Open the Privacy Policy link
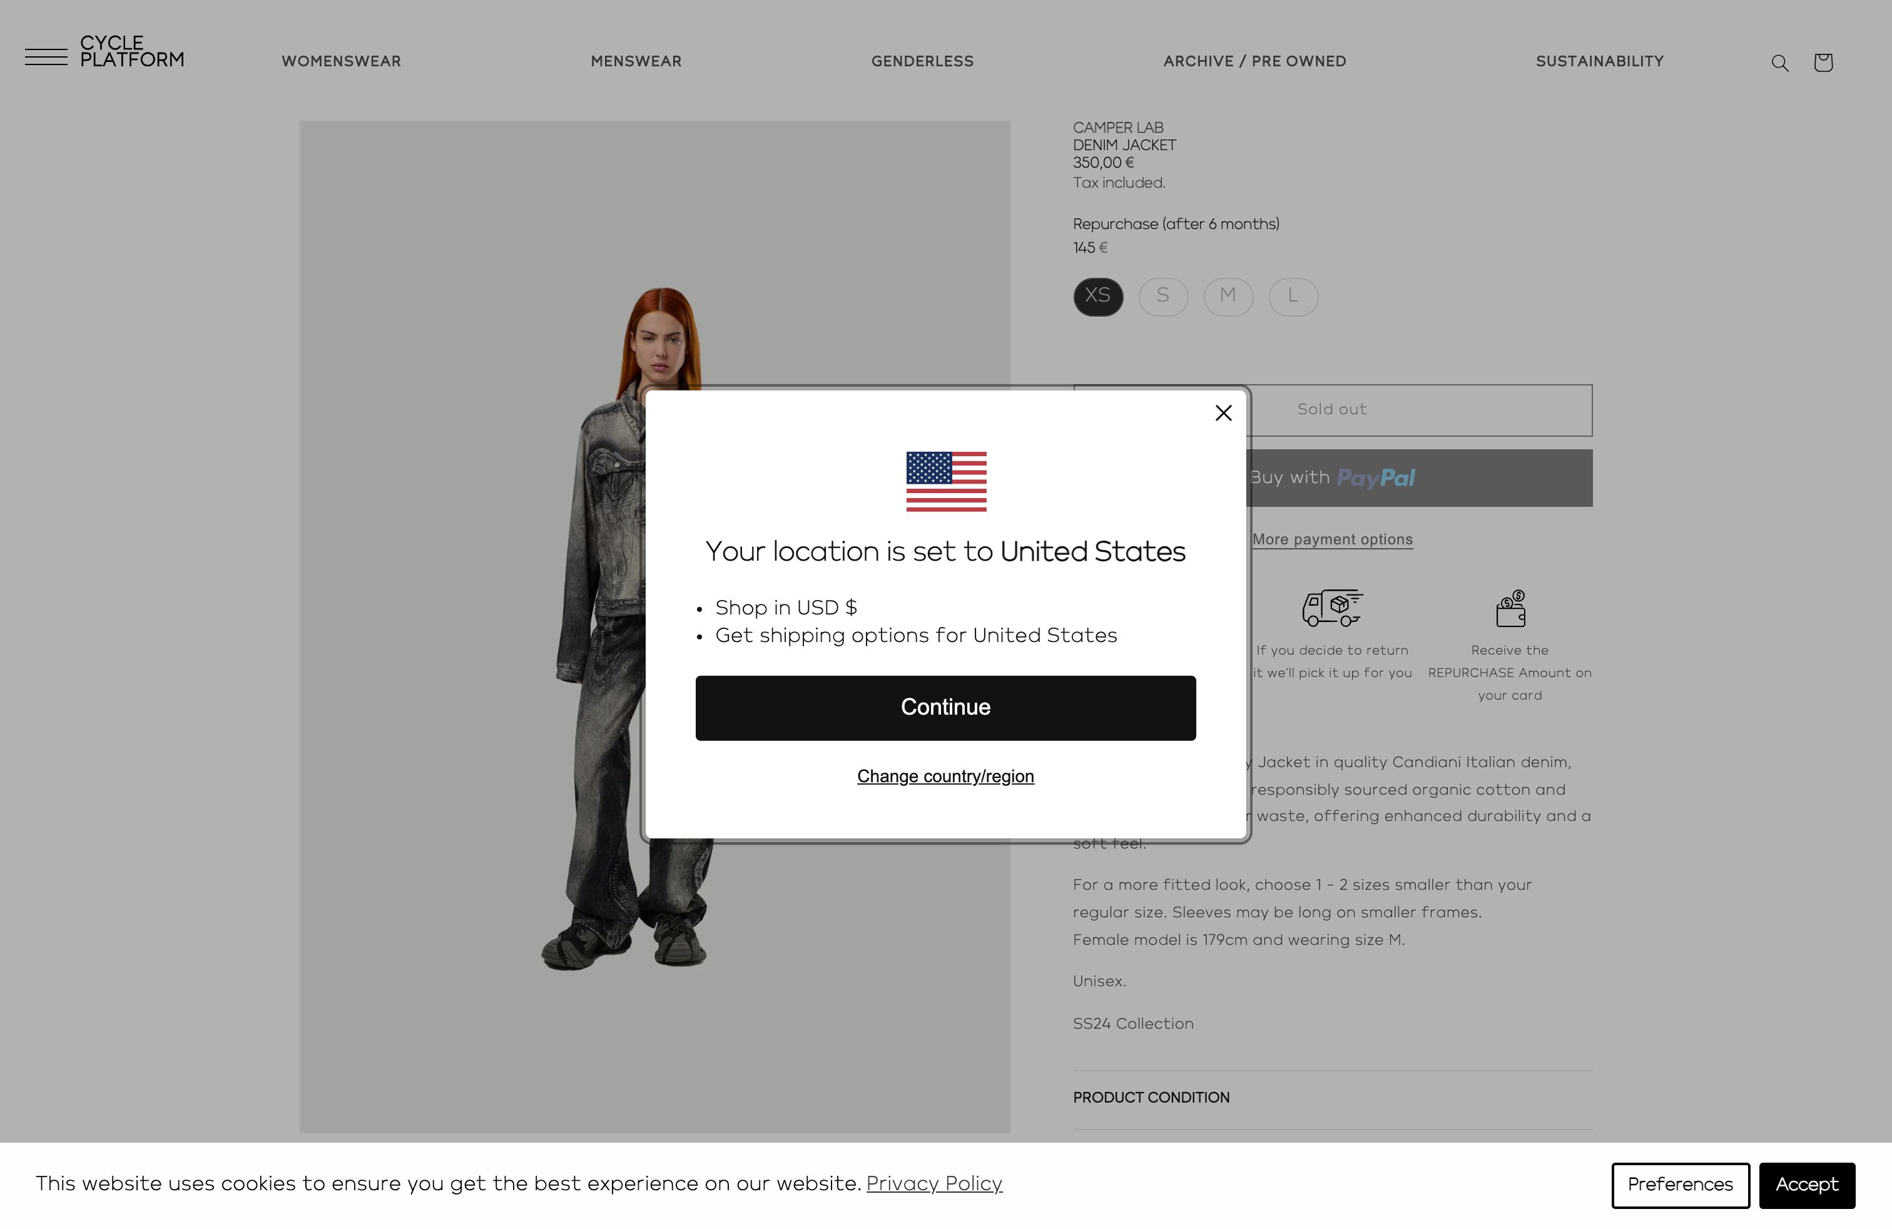The image size is (1892, 1229). pyautogui.click(x=934, y=1184)
